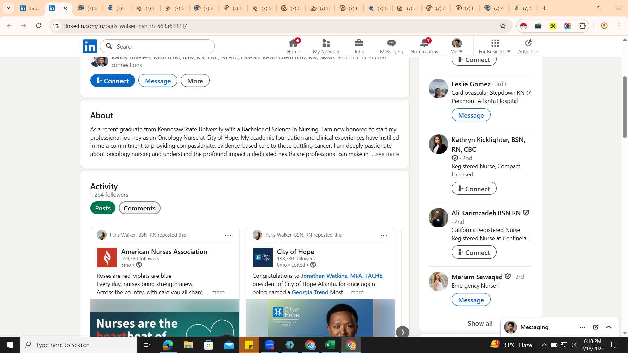Select the Comments activity filter

click(x=140, y=208)
